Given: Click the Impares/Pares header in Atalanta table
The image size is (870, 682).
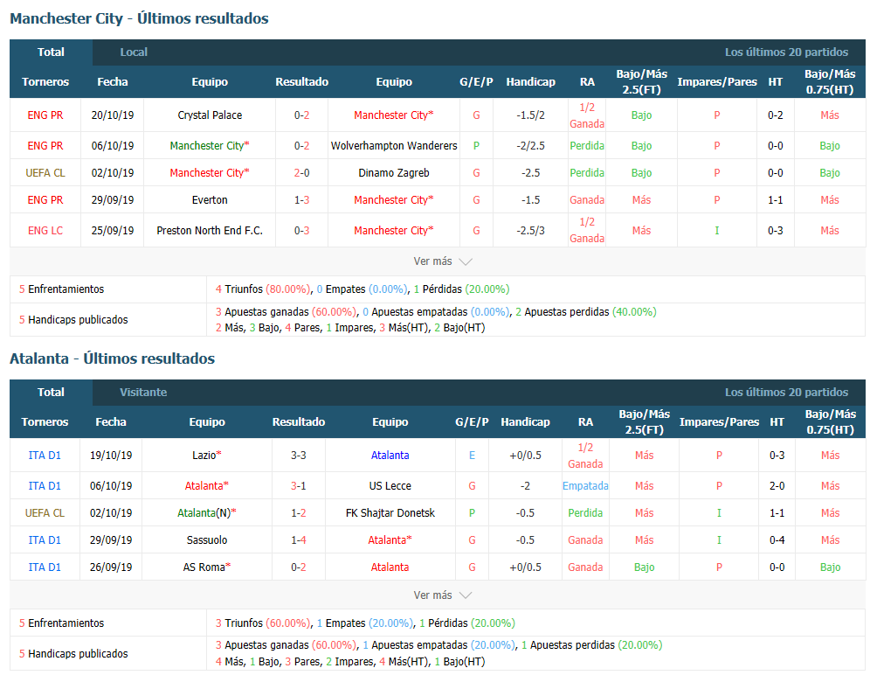Looking at the screenshot, I should pyautogui.click(x=719, y=421).
